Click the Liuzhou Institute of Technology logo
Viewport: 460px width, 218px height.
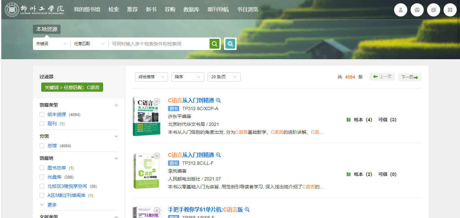pyautogui.click(x=35, y=10)
